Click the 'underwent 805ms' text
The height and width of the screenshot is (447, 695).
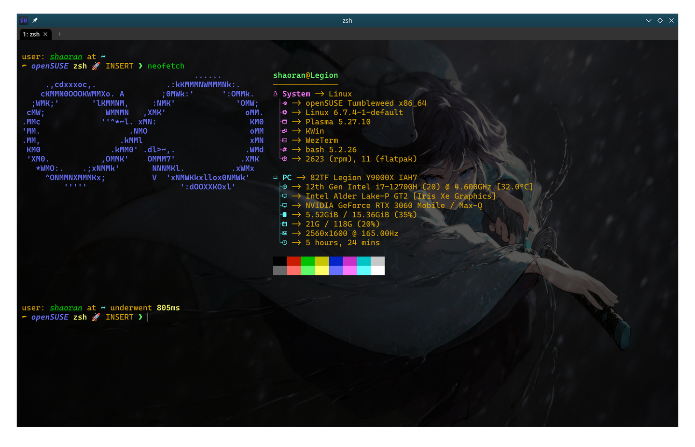pos(145,308)
